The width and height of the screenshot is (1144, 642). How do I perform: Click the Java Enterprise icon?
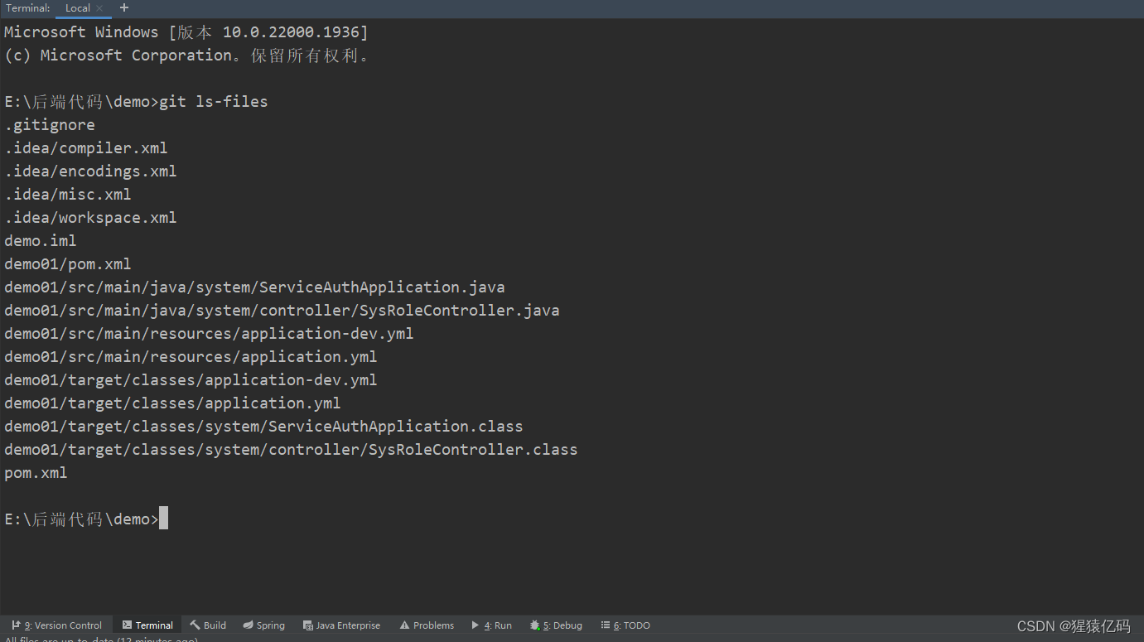click(307, 625)
